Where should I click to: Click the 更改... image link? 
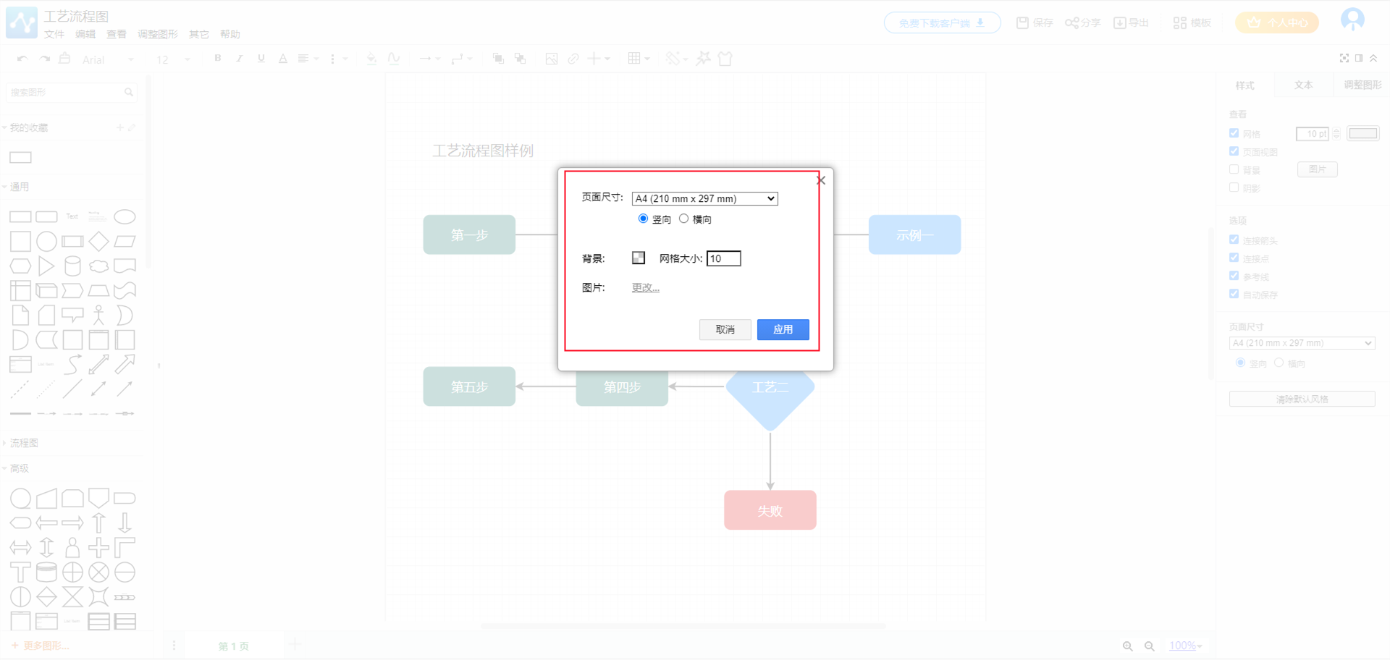tap(645, 287)
